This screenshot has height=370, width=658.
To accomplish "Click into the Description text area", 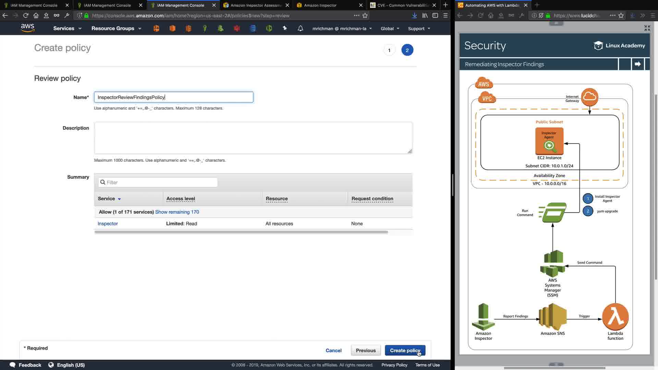I will click(253, 138).
